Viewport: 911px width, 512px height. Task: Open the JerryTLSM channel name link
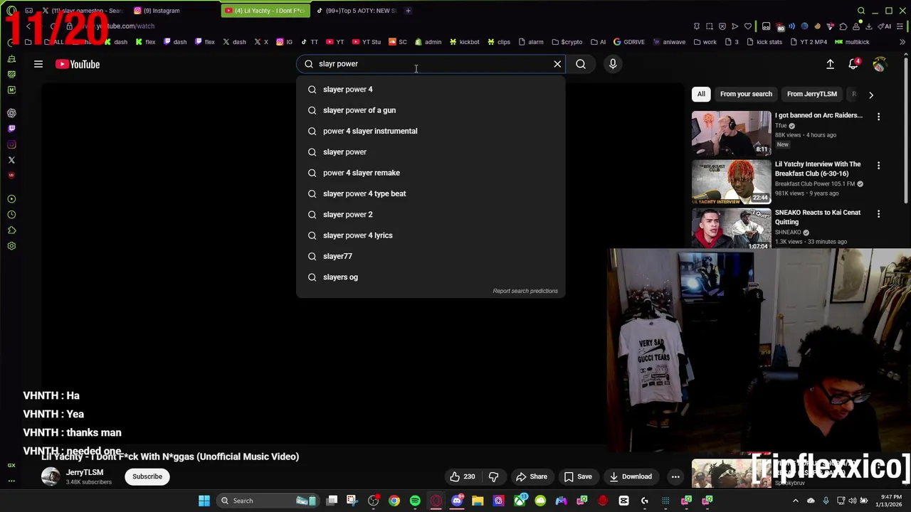[85, 472]
